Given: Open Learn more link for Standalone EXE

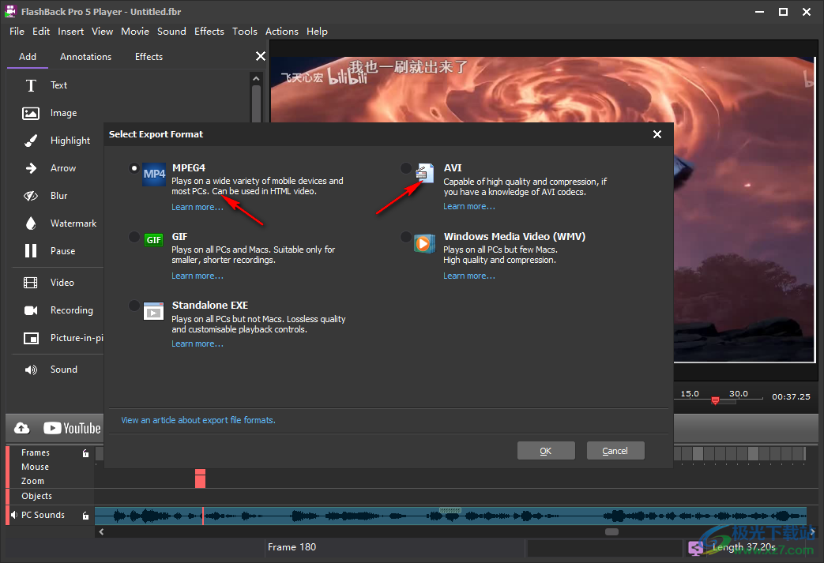Looking at the screenshot, I should tap(197, 344).
